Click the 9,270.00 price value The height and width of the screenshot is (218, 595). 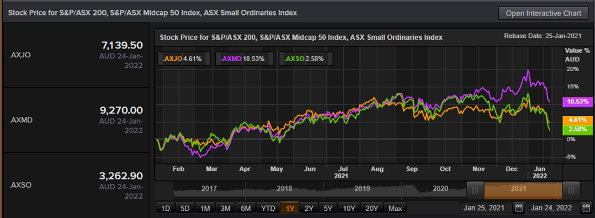[122, 111]
